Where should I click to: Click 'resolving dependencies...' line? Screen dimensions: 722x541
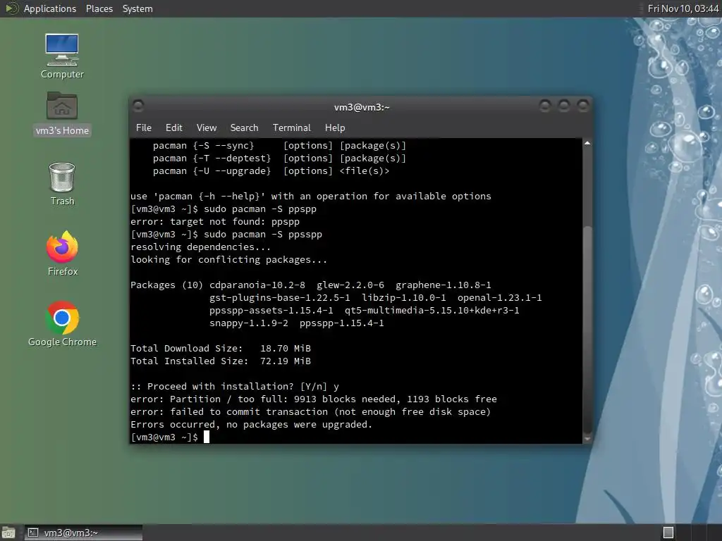(200, 247)
